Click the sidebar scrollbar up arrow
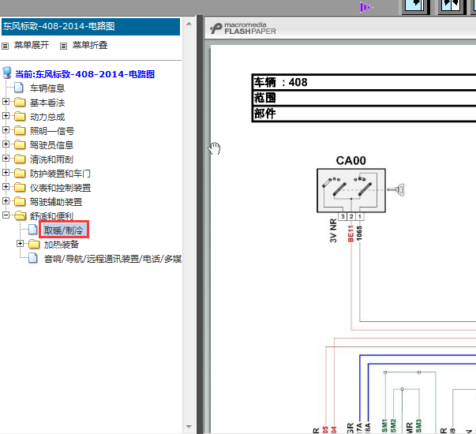This screenshot has width=476, height=434. tap(189, 24)
